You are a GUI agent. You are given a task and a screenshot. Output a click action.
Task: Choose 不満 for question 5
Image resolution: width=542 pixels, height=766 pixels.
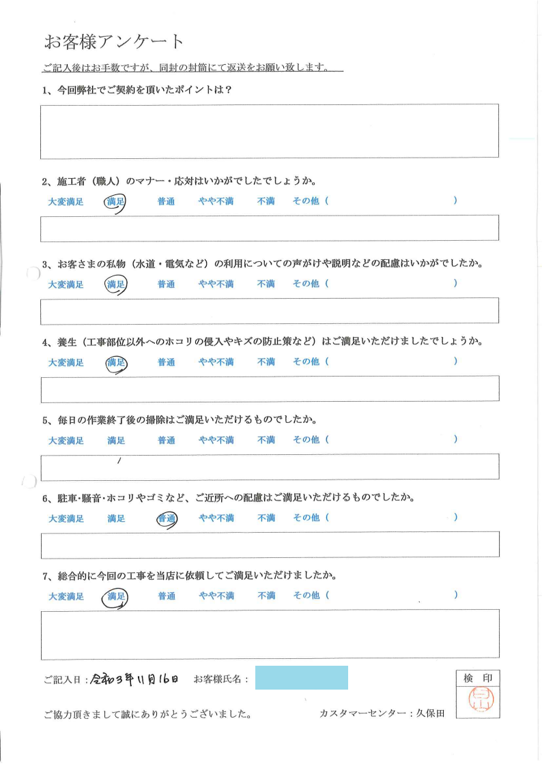click(266, 440)
